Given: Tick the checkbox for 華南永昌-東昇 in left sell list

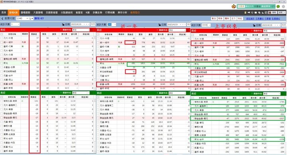Looking at the screenshot, I should [2, 101].
